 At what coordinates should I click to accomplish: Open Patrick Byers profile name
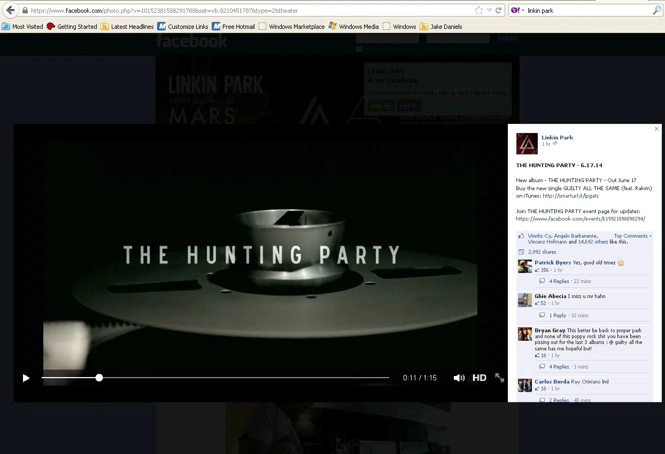(553, 263)
